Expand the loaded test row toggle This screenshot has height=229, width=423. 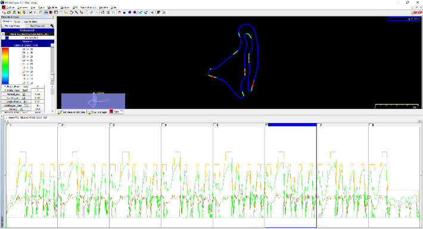[3, 34]
